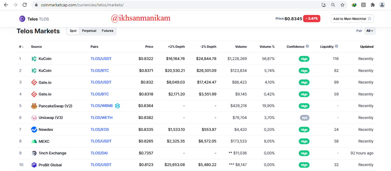Viewport: 391px width, 171px height.
Task: Open the Uniswap (V3) source link
Action: point(51,118)
